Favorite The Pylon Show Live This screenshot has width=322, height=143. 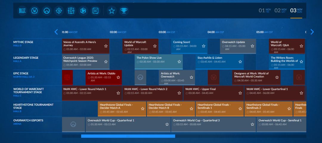[179, 62]
